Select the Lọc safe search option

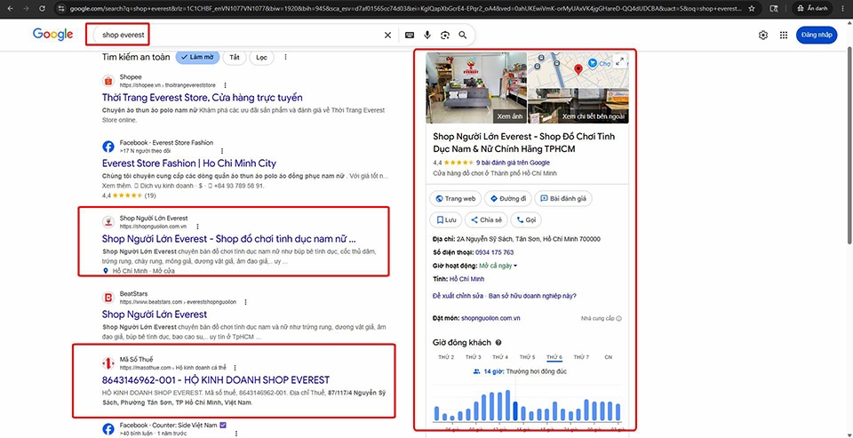coord(261,57)
